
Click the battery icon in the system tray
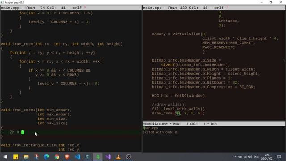point(240,157)
